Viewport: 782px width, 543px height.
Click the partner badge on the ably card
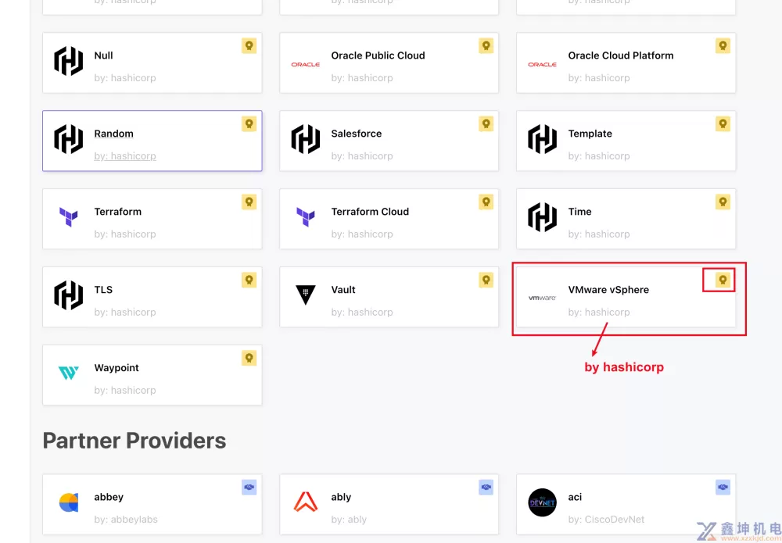coord(486,488)
